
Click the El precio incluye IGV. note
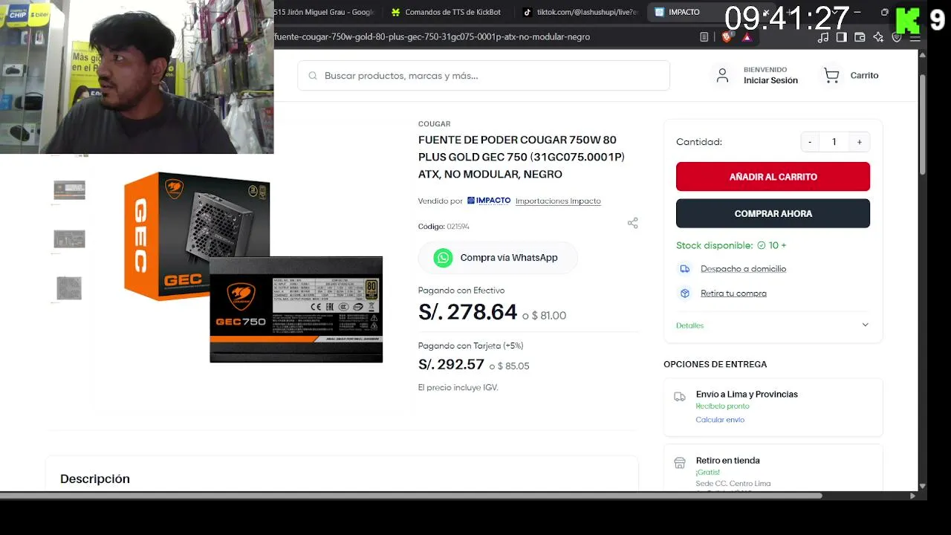tap(458, 388)
